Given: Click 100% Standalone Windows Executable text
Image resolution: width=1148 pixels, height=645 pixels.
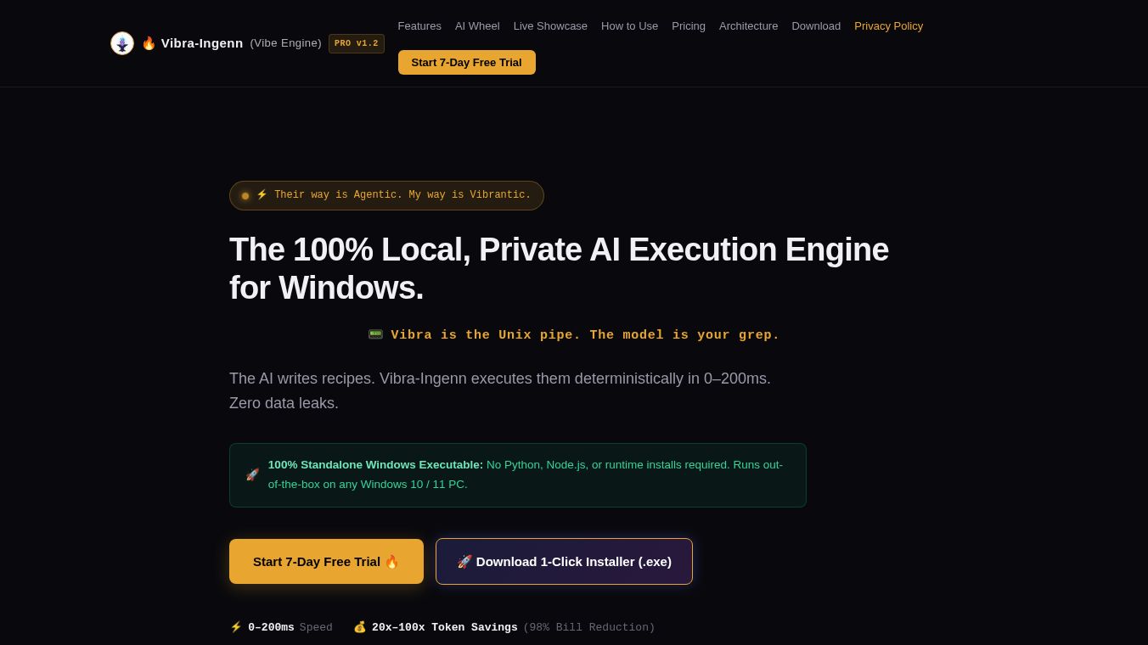Looking at the screenshot, I should (x=375, y=465).
